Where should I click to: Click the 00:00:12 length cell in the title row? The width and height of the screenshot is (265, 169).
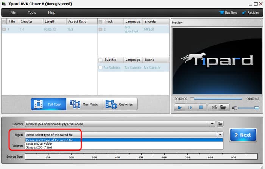[x=50, y=29]
